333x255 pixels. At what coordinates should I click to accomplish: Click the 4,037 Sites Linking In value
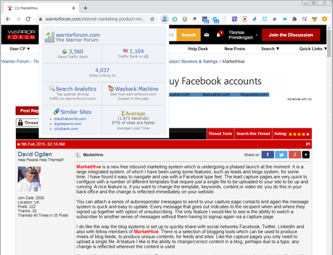coord(103,70)
